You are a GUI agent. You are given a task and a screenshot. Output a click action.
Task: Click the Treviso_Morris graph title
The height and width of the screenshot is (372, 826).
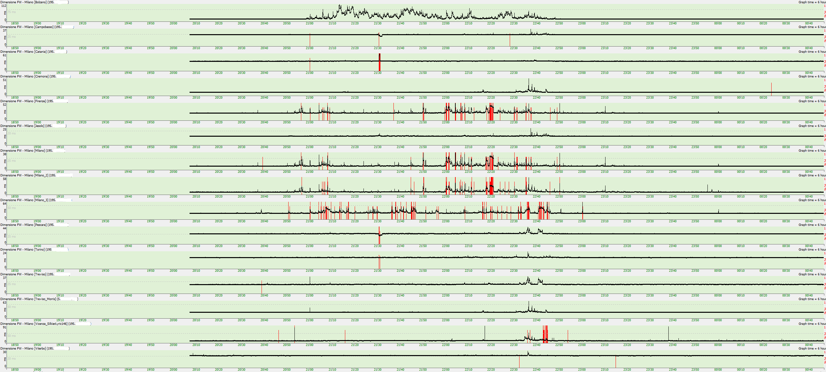[x=39, y=299]
